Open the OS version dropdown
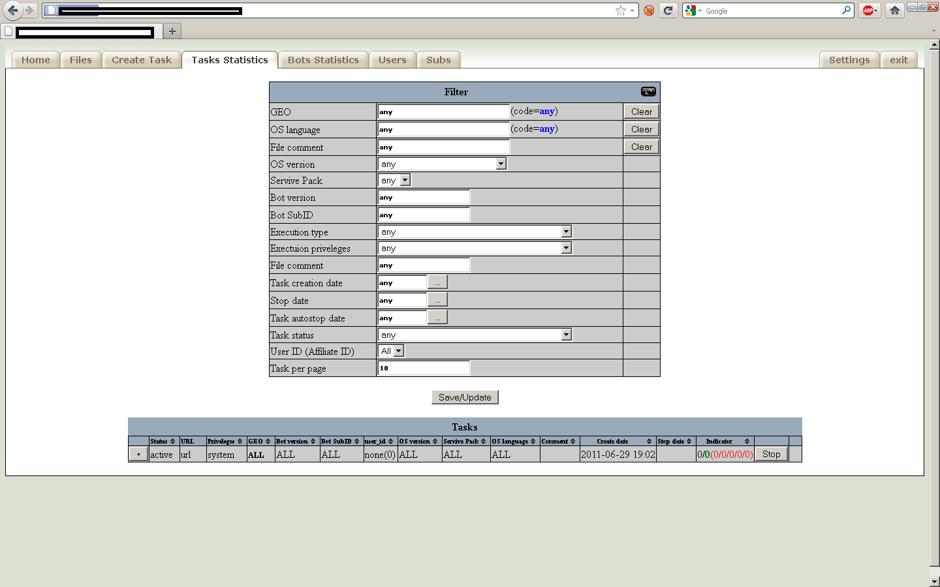The width and height of the screenshot is (940, 587). pos(501,164)
